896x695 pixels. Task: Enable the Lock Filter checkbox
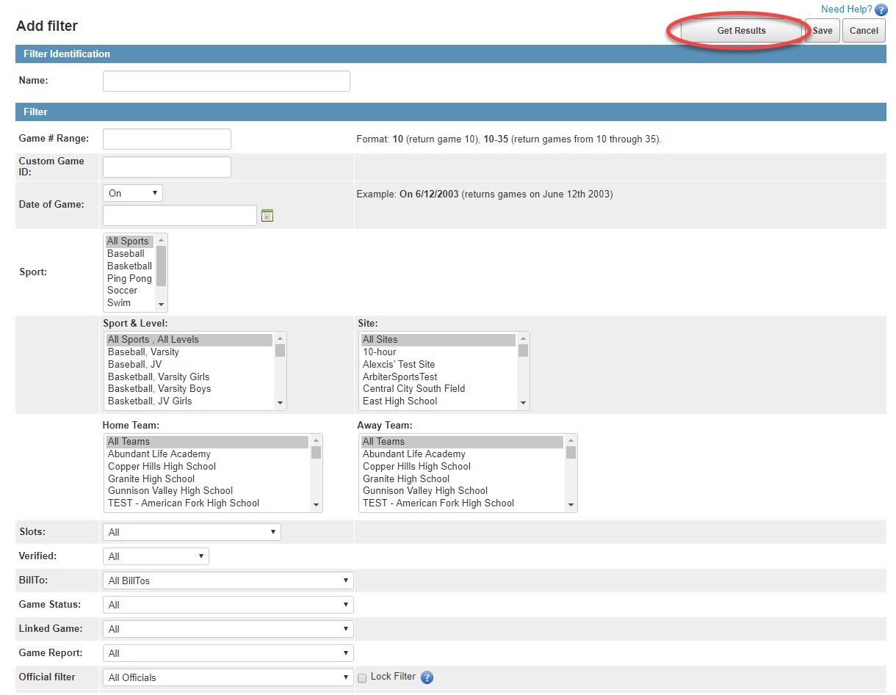[x=362, y=678]
